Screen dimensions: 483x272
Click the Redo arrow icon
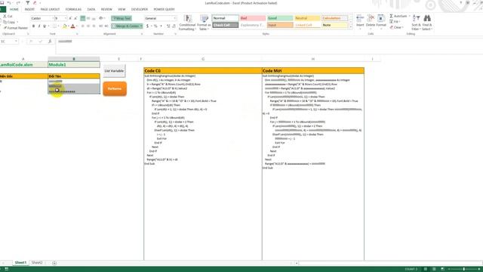[x=18, y=3]
